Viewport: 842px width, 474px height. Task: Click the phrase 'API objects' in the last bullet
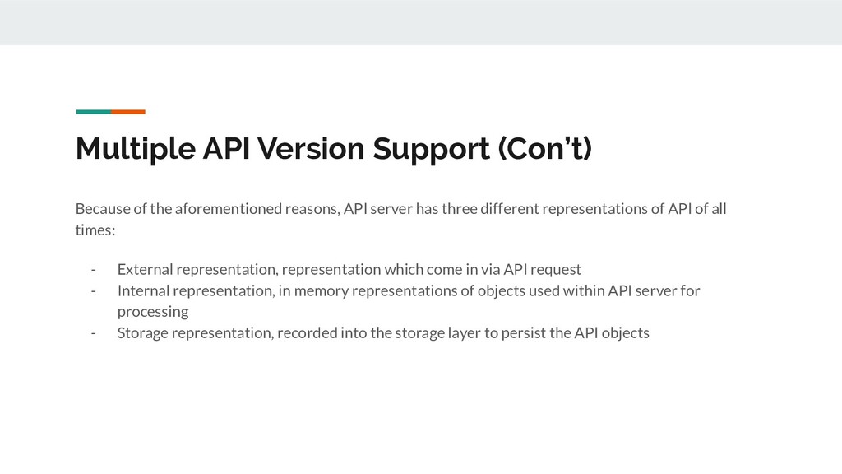612,332
